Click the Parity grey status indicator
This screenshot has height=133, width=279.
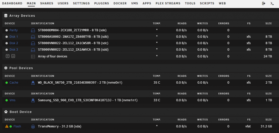pyautogui.click(x=7, y=30)
